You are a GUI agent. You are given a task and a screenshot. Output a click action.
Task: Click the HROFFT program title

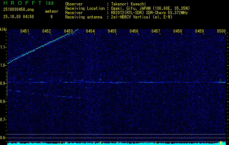(22, 3)
